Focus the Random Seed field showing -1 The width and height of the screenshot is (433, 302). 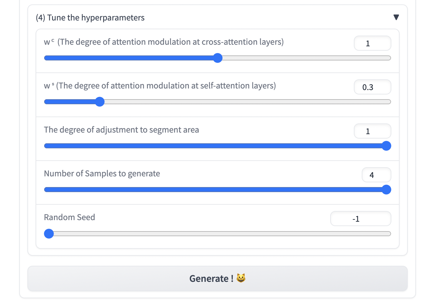click(x=360, y=219)
